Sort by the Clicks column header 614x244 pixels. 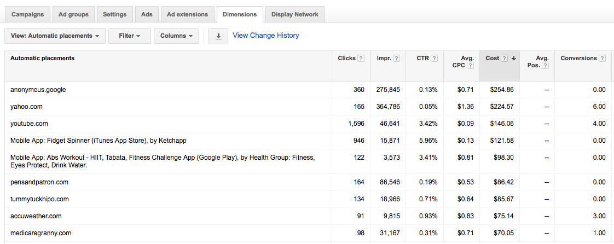click(x=346, y=59)
